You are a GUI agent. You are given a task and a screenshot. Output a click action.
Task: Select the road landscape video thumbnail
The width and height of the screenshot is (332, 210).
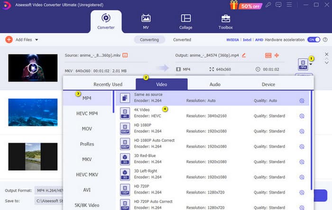pos(33,157)
